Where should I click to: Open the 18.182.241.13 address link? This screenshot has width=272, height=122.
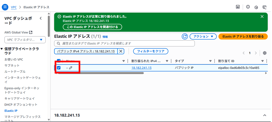(141, 68)
